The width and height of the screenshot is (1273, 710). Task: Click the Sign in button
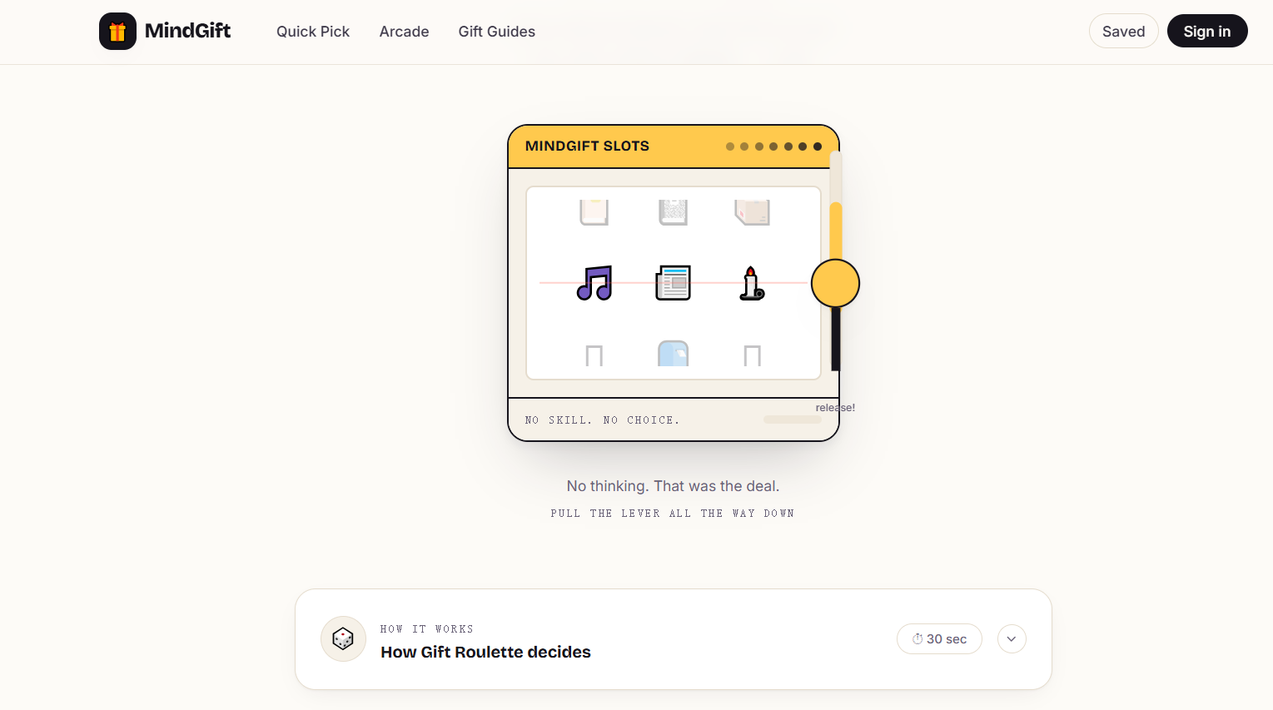(x=1207, y=31)
